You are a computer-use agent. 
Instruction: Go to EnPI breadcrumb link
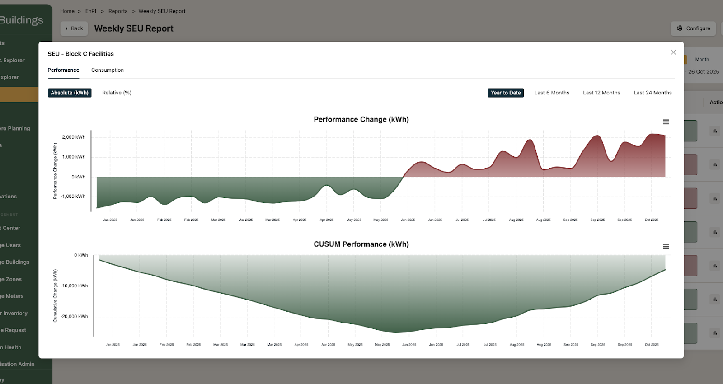91,11
